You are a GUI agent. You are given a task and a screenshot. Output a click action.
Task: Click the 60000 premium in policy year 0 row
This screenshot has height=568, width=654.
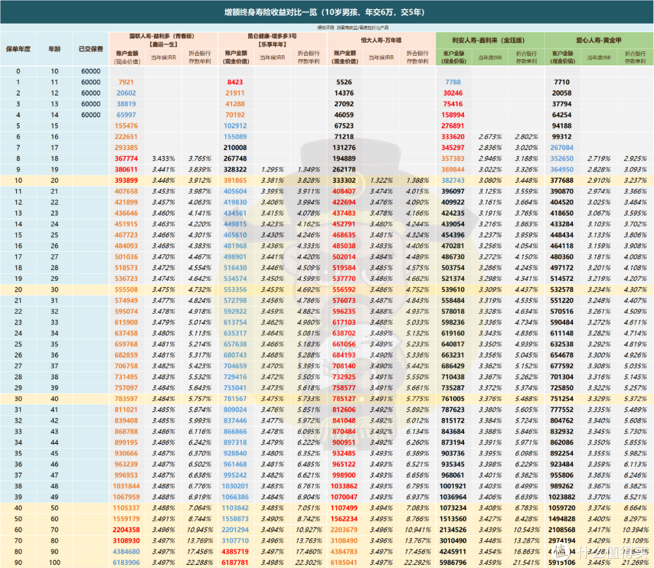coord(90,71)
